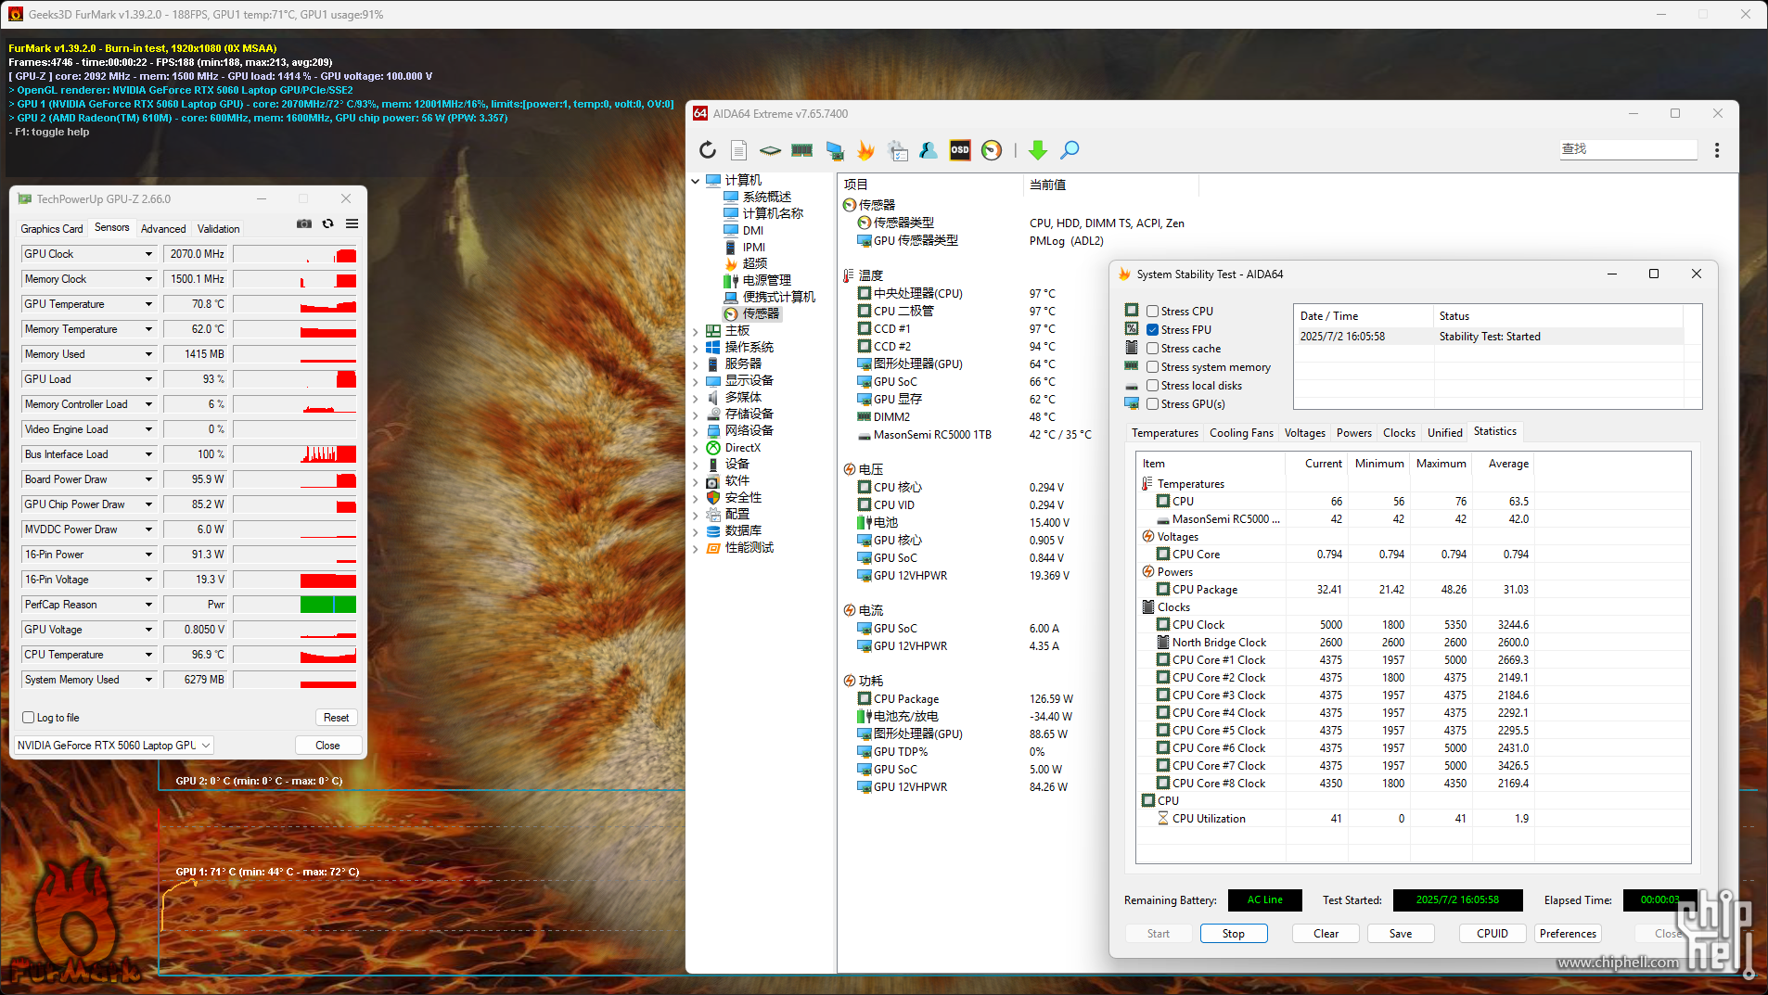
Task: Open the GPU Clock sensor dropdown
Action: (x=148, y=254)
